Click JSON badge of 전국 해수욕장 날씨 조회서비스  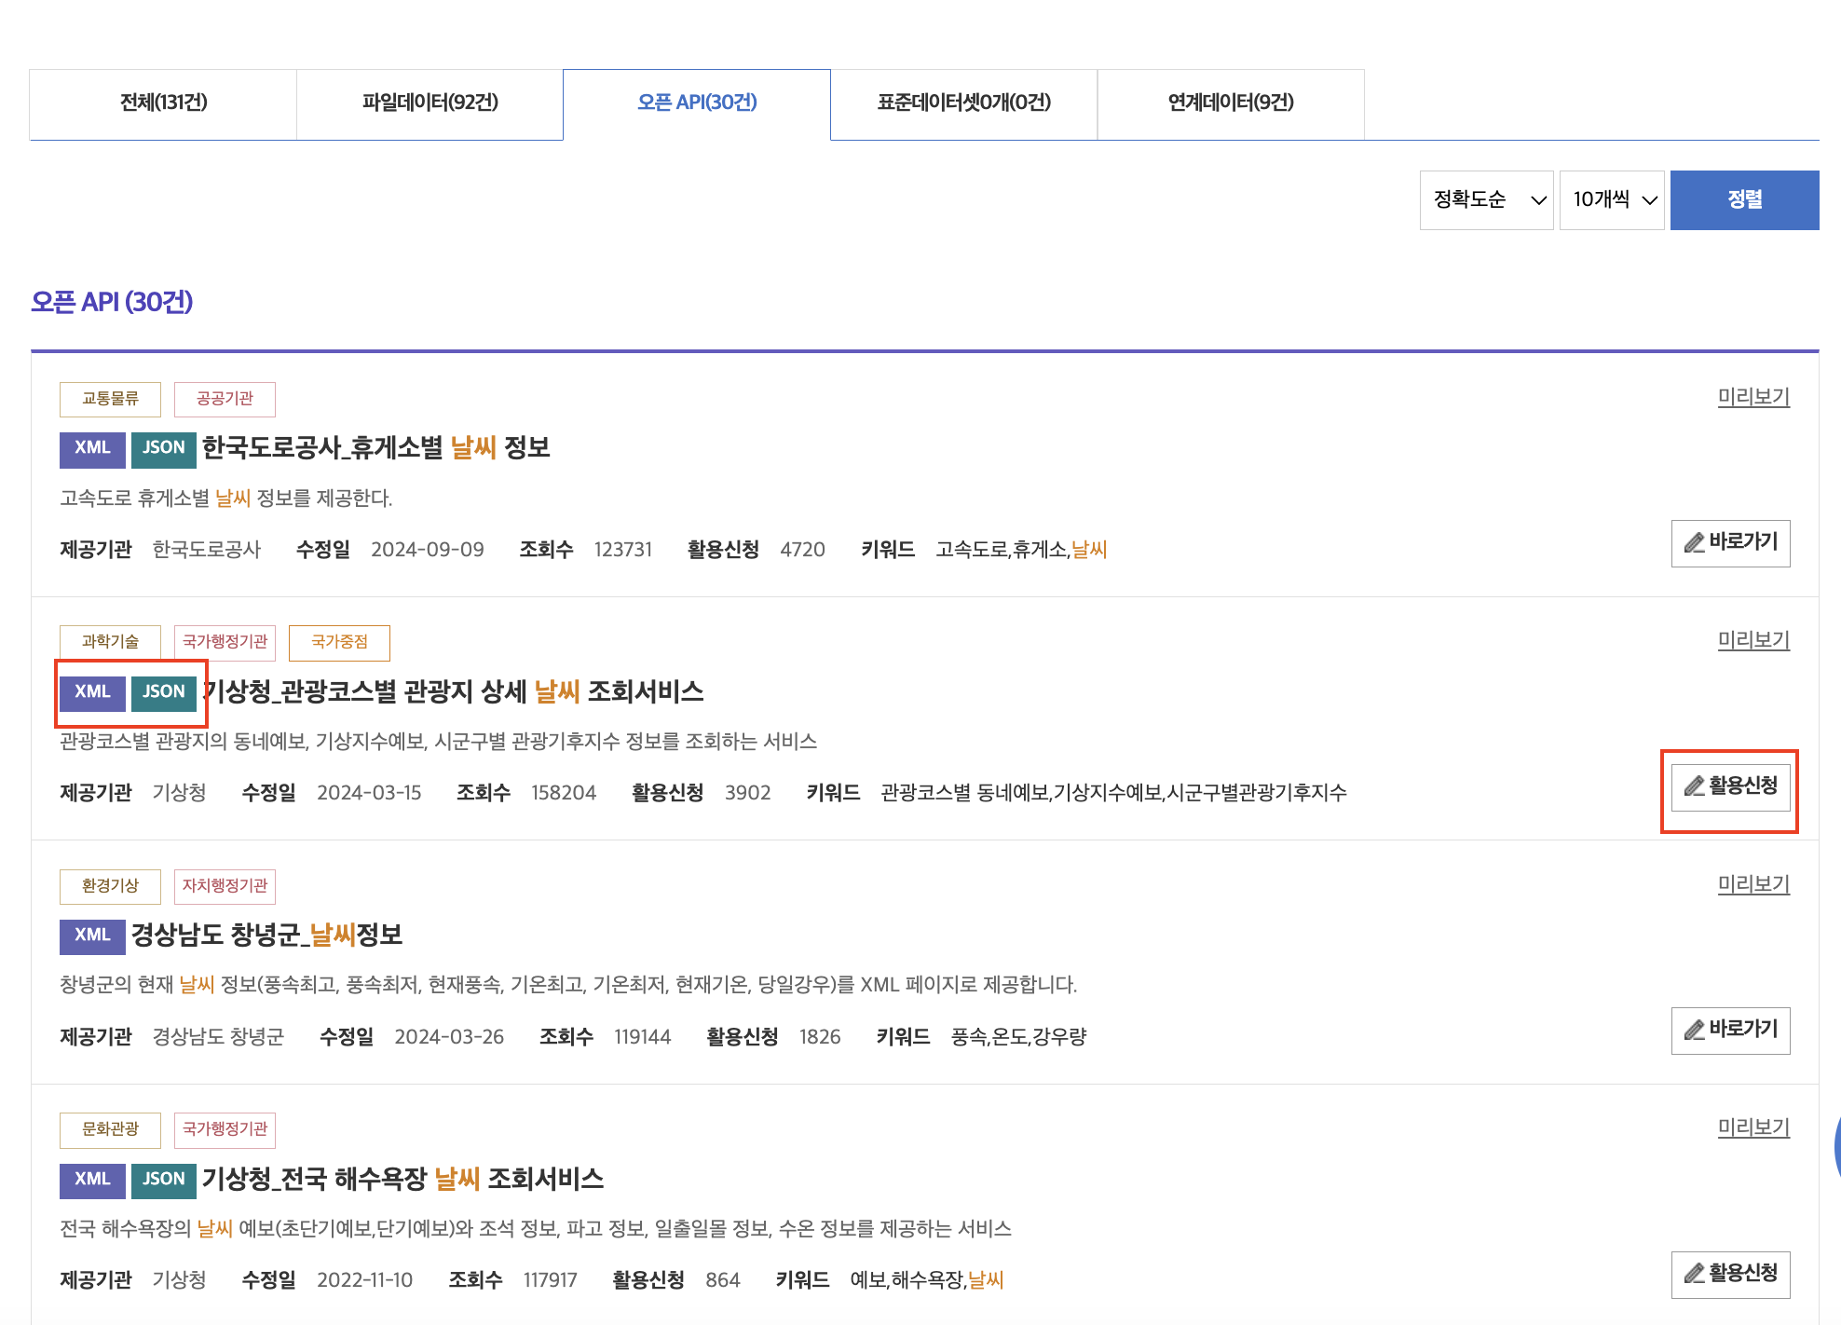[163, 1180]
